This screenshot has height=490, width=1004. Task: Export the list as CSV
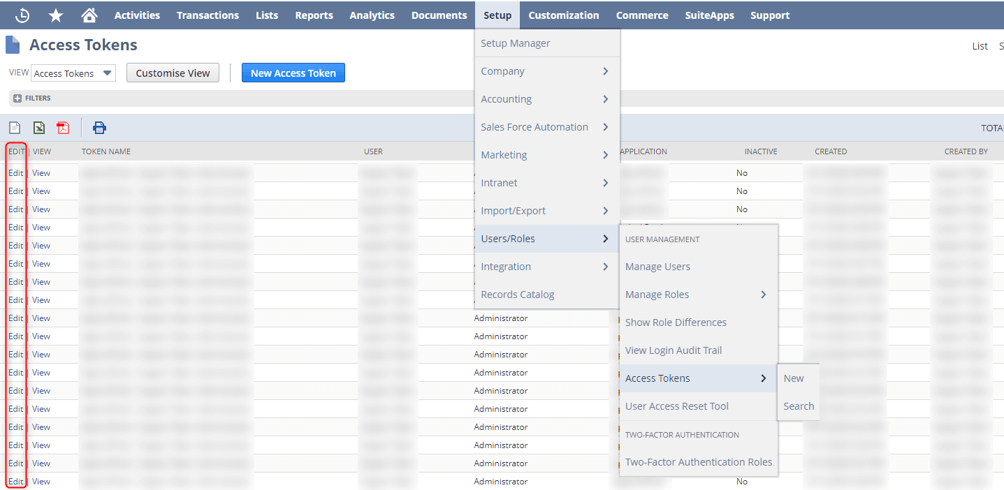tap(15, 128)
